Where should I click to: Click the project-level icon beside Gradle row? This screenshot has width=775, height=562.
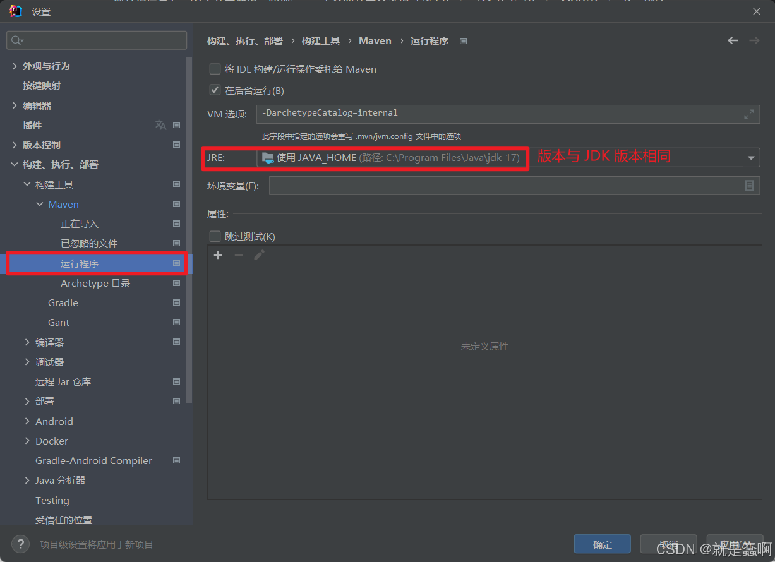click(177, 302)
